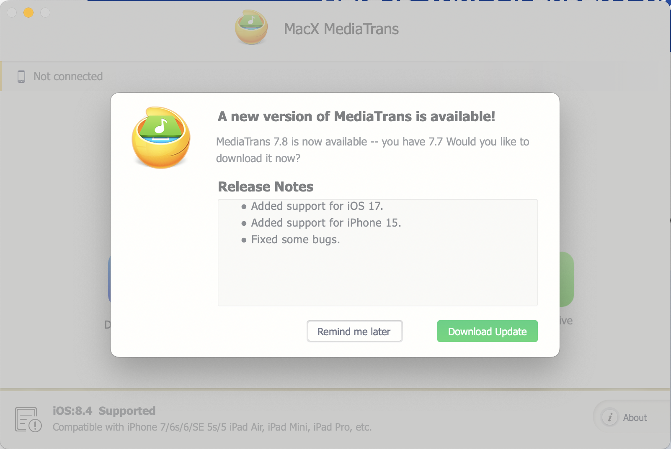Click the MediaTrans app icon in the update dialog
Screen dimensions: 671x449
[x=161, y=138]
